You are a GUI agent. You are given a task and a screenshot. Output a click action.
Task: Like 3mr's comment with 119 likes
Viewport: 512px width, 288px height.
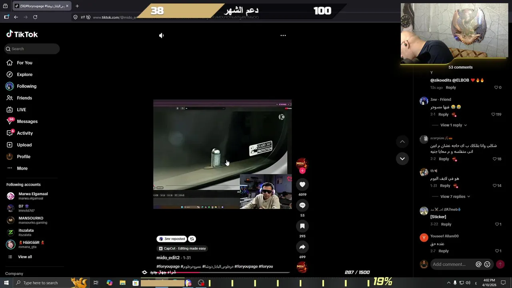point(493,114)
